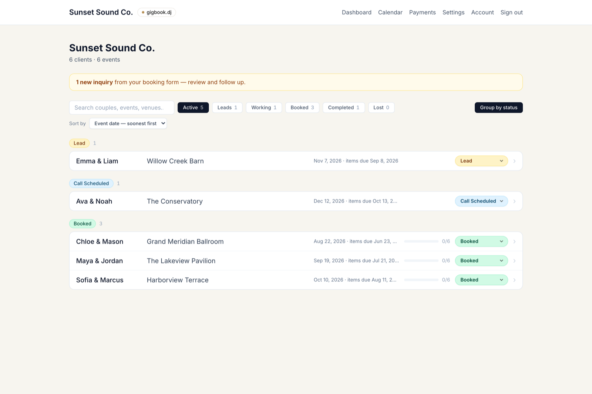Image resolution: width=592 pixels, height=394 pixels.
Task: Change Chloe & Mason Booked status
Action: click(x=481, y=241)
